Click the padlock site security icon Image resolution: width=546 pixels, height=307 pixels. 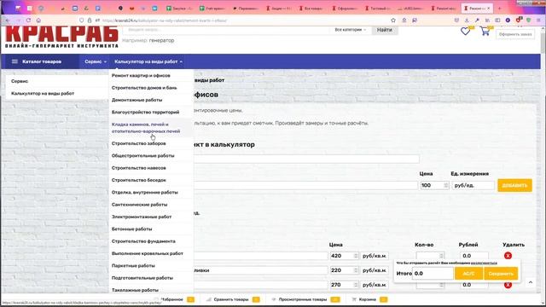click(x=90, y=20)
